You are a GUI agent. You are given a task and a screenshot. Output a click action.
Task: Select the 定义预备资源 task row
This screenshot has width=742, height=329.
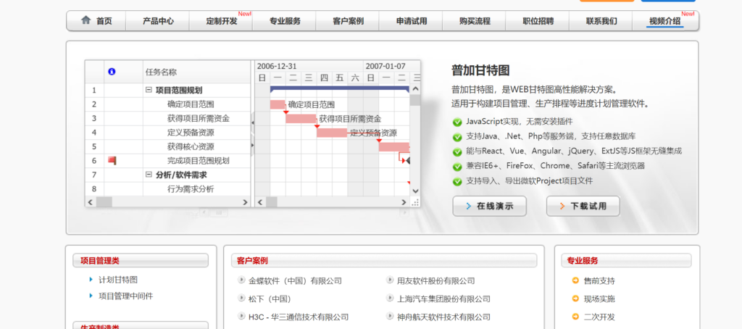coord(190,133)
